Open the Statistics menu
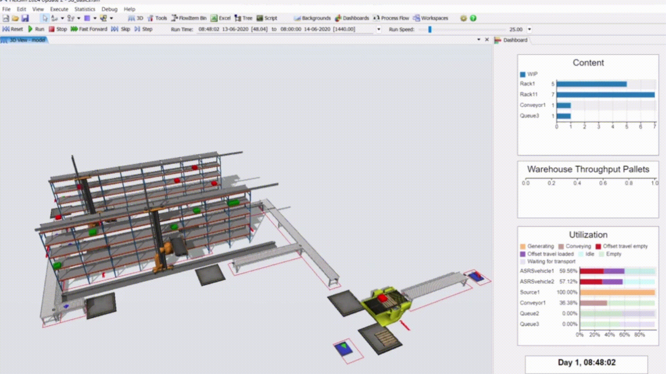This screenshot has height=374, width=666. tap(84, 9)
